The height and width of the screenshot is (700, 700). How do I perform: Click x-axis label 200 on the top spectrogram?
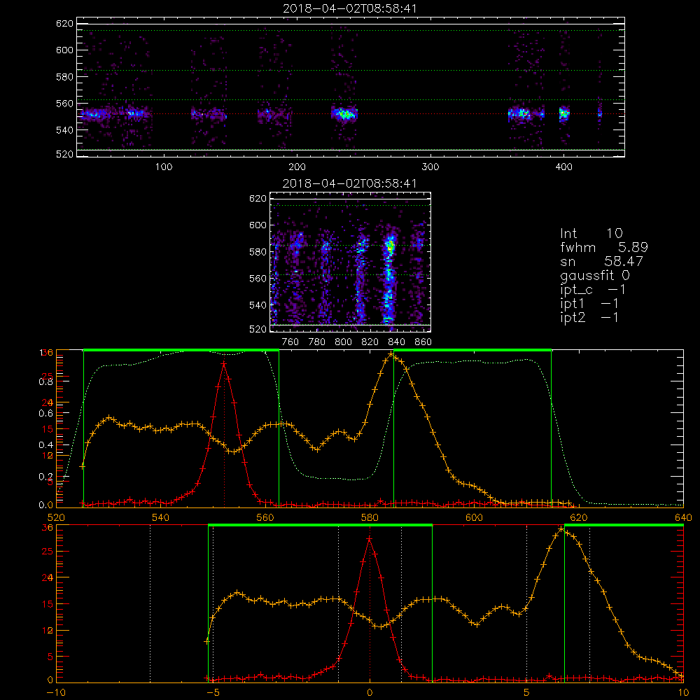[297, 167]
